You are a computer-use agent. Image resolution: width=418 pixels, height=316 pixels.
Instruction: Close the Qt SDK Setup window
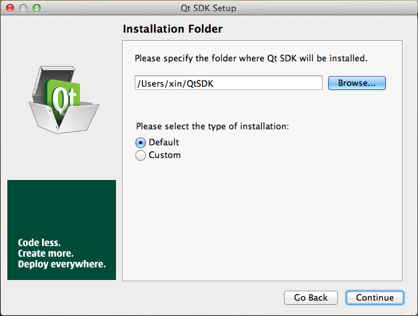(10, 8)
